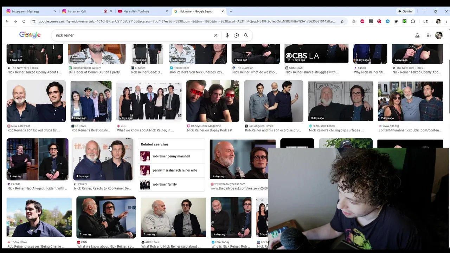Open the ABC News image result
This screenshot has width=450, height=253.
click(x=173, y=218)
